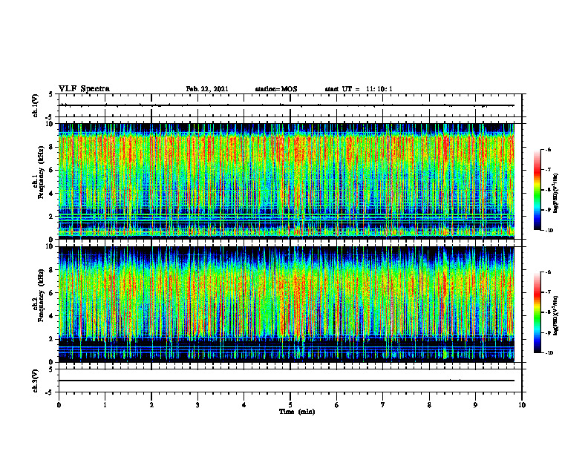Click the time axis tick label '0'

tap(59, 405)
